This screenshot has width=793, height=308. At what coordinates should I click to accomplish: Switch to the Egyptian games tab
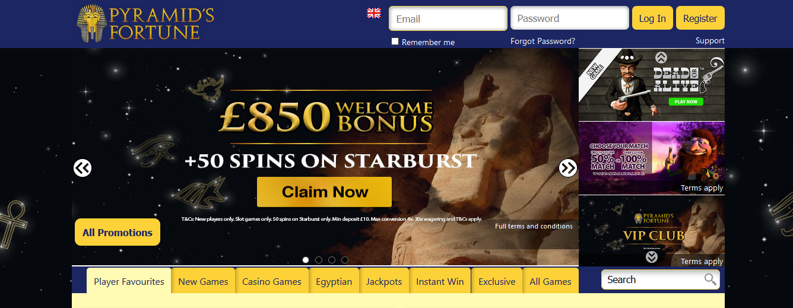334,281
